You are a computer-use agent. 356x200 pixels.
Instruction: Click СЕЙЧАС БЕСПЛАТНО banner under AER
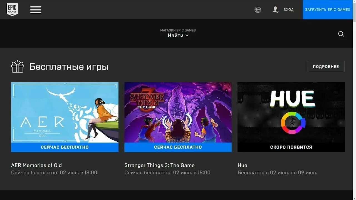65,147
